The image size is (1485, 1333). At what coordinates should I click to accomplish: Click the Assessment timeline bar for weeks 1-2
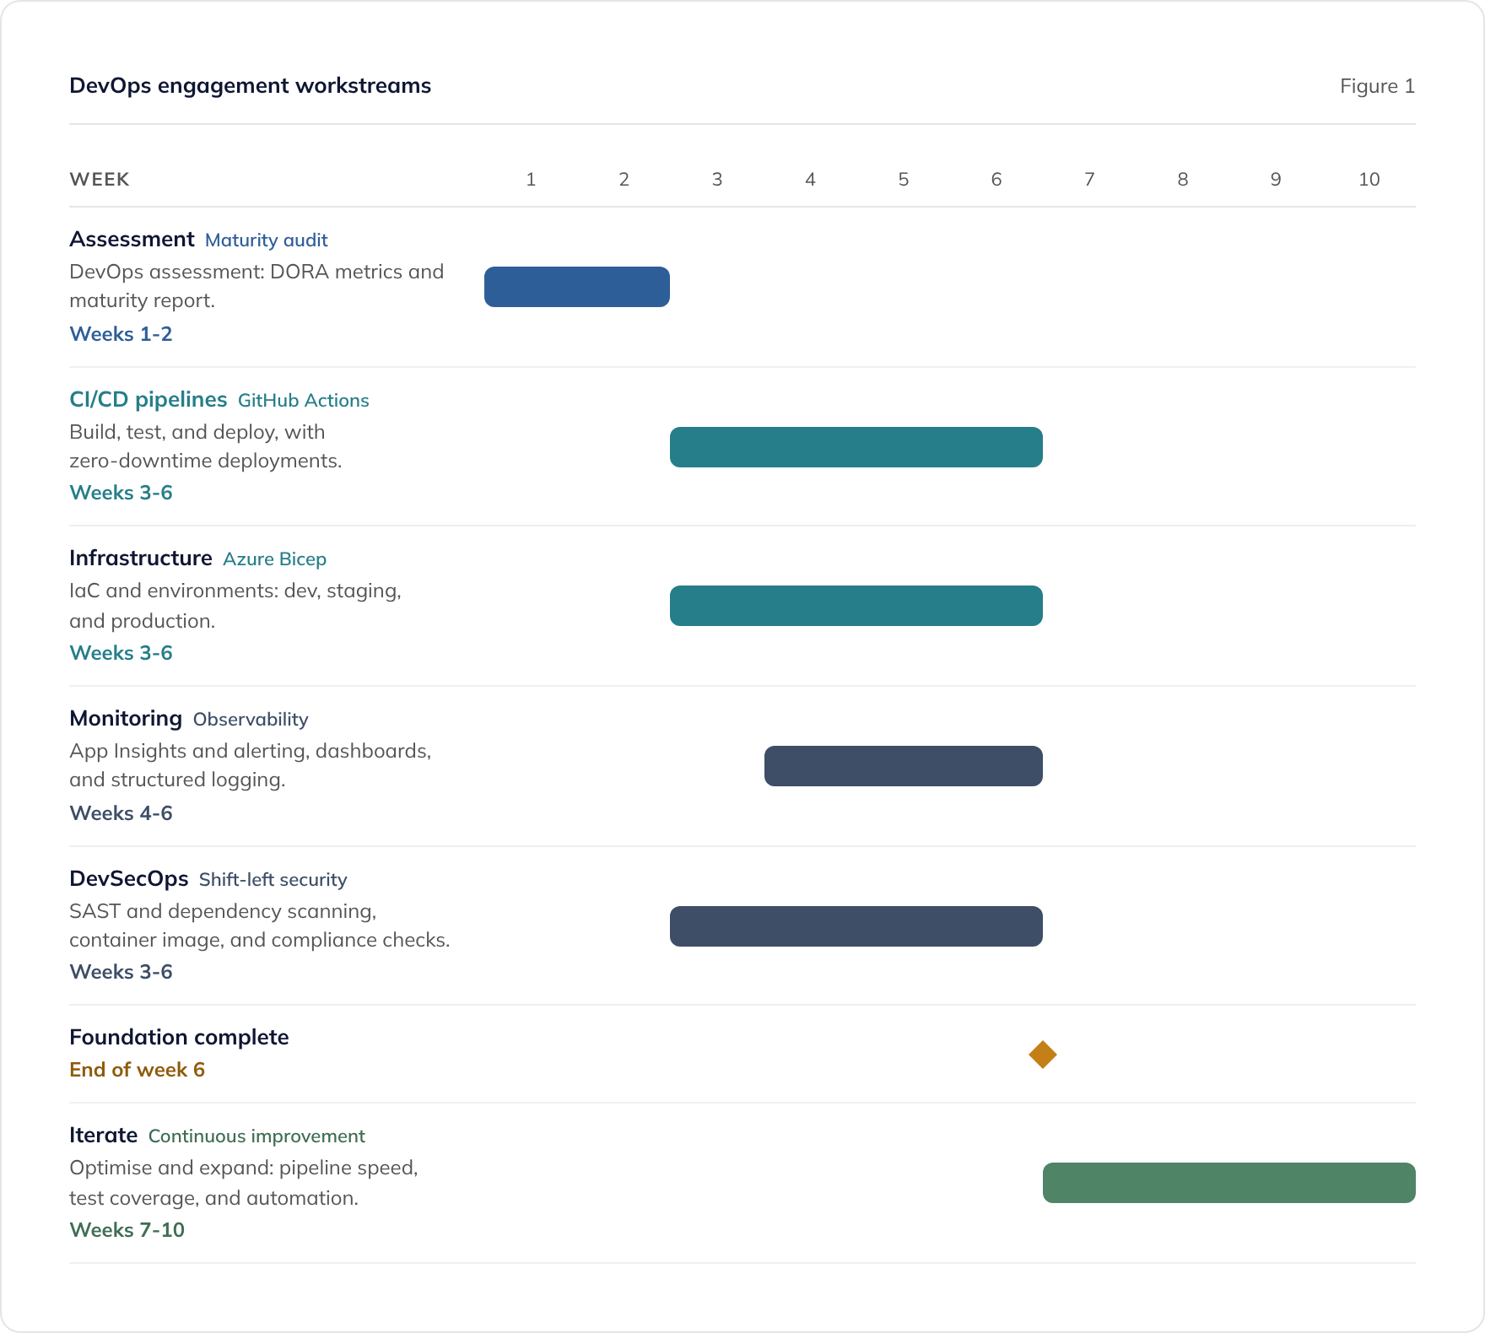(x=577, y=287)
